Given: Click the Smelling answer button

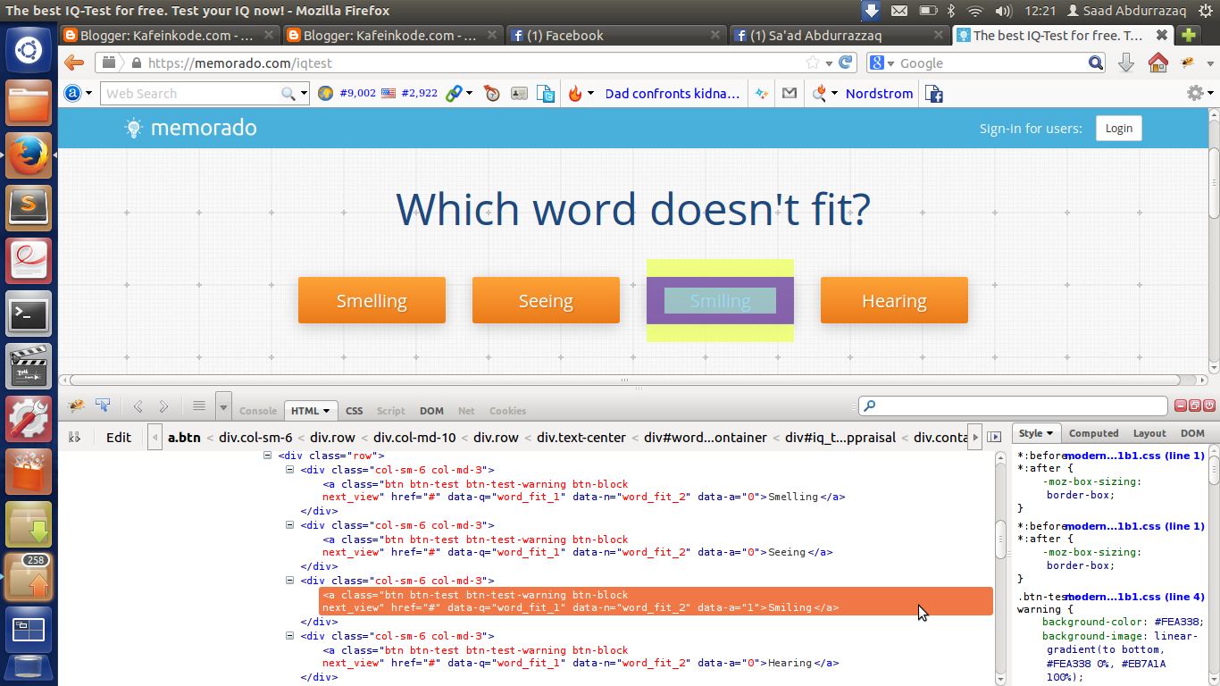Looking at the screenshot, I should (x=372, y=300).
